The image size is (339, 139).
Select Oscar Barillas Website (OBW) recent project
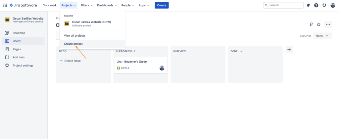click(92, 24)
